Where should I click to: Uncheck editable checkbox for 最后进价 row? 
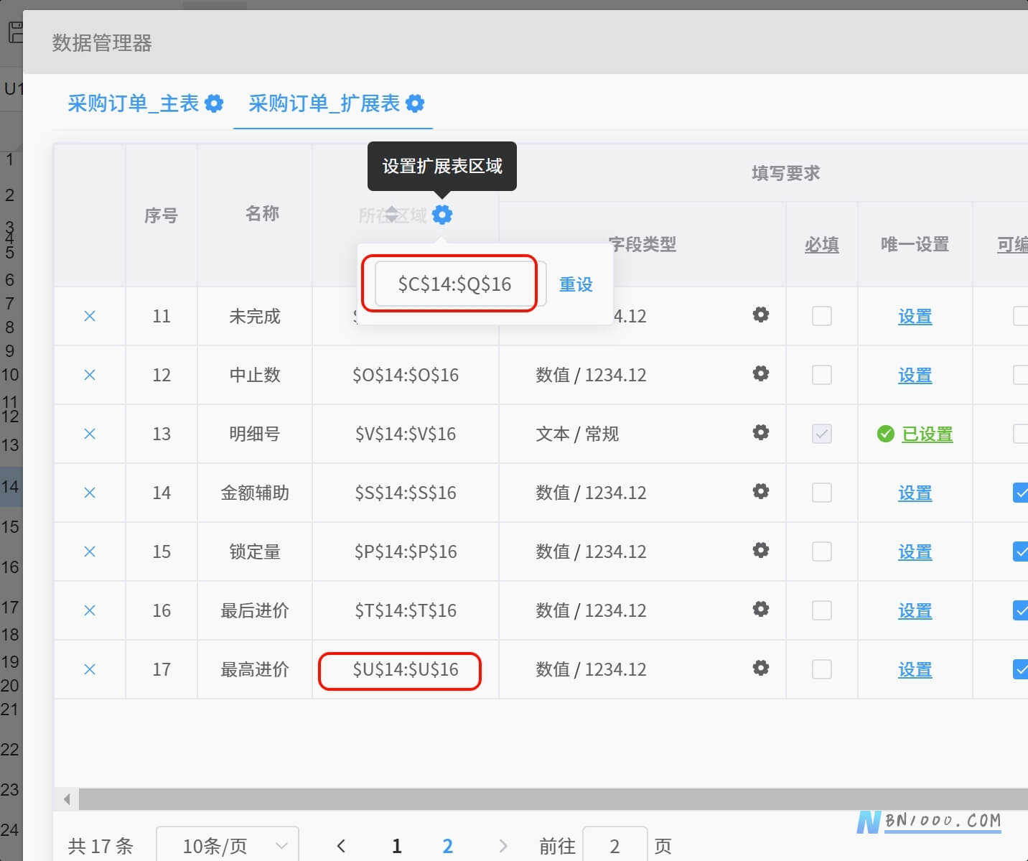click(x=1021, y=610)
